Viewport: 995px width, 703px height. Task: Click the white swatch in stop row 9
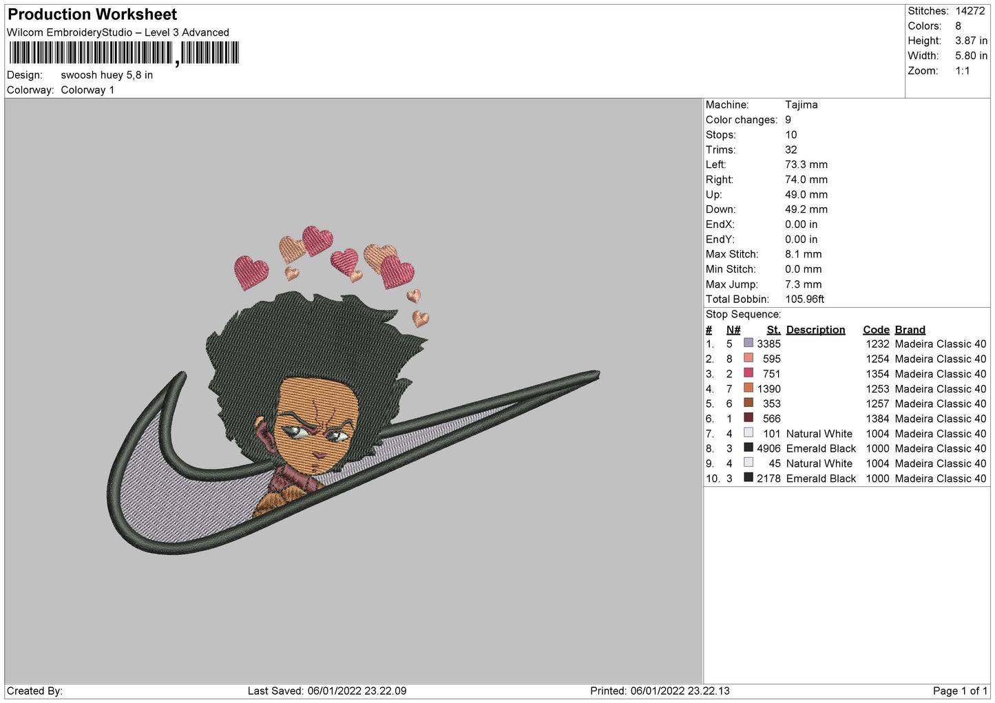[748, 463]
